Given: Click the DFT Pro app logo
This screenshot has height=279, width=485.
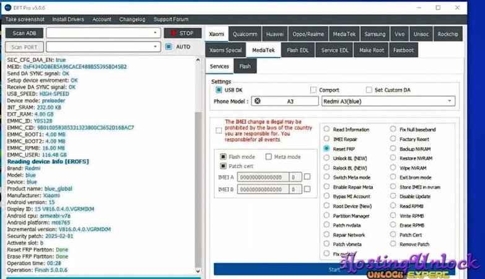Looking at the screenshot, I should tap(7, 7).
